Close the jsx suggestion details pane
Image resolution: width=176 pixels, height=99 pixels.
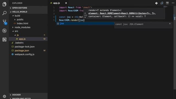point(170,24)
